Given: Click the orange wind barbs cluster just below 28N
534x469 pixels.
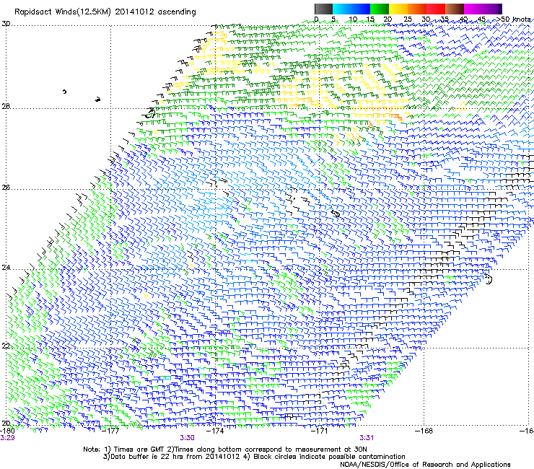Looking at the screenshot, I should 397,118.
